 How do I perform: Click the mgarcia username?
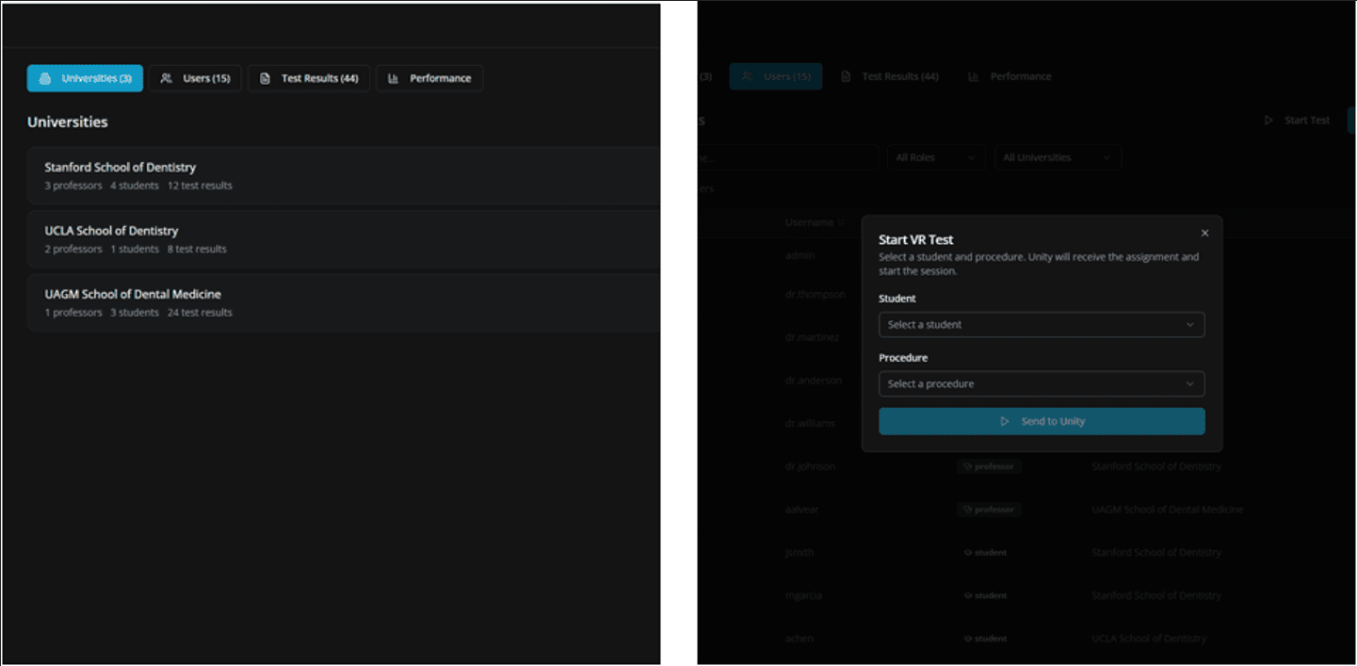[805, 596]
